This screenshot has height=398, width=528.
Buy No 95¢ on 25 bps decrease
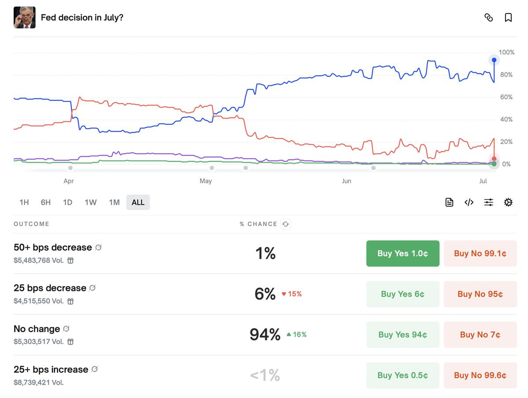pos(480,294)
